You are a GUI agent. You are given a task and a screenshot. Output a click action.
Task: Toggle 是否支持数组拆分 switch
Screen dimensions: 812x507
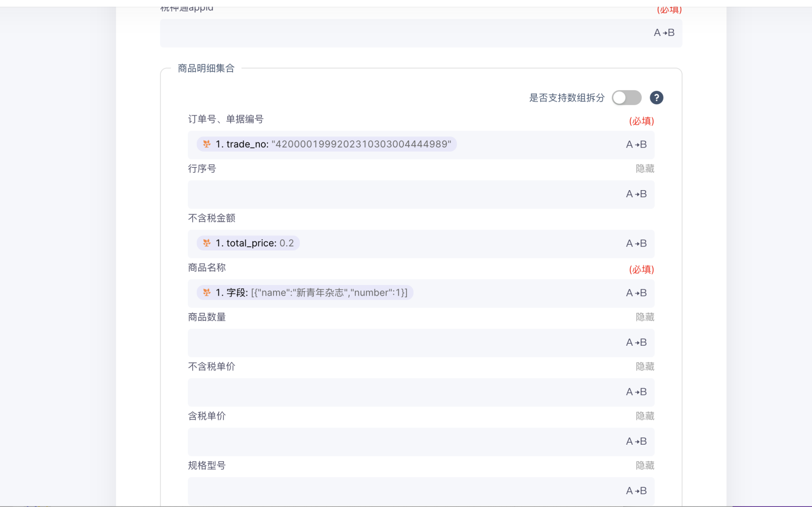(x=626, y=98)
